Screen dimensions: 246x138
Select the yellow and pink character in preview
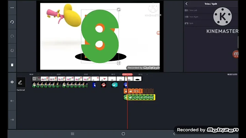tap(64, 15)
